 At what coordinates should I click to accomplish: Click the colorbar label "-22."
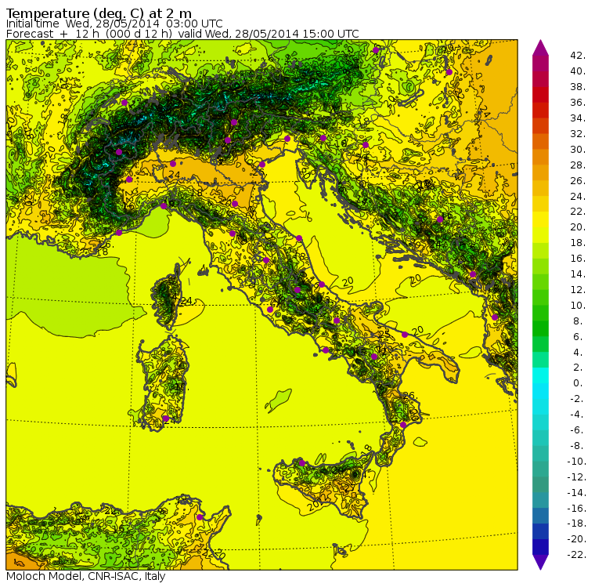pyautogui.click(x=577, y=555)
